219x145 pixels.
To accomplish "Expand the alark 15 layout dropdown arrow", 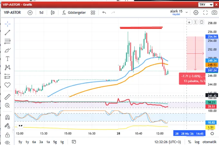I will 187,13.
